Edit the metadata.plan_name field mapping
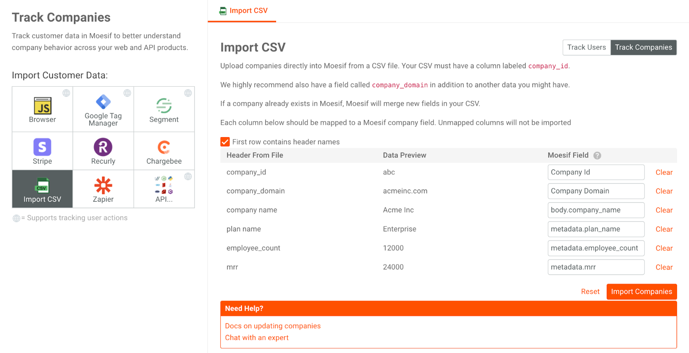 tap(596, 229)
